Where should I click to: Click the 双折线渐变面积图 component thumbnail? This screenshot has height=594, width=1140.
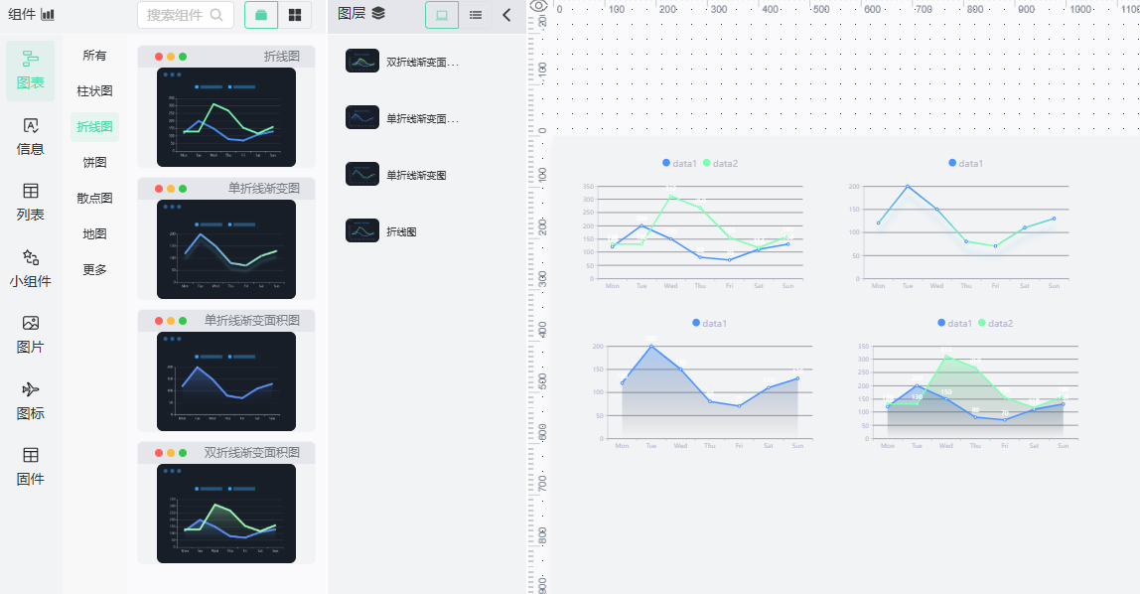[x=226, y=514]
